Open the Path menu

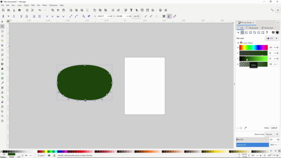(x=33, y=5)
